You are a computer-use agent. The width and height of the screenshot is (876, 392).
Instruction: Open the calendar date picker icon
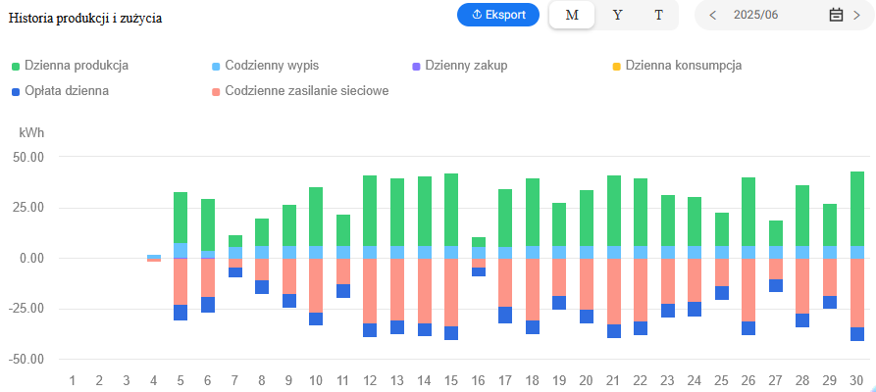[836, 15]
